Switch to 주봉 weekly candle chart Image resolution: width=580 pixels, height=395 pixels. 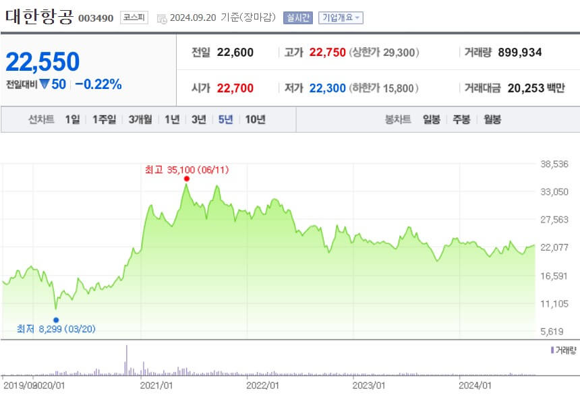pyautogui.click(x=461, y=119)
